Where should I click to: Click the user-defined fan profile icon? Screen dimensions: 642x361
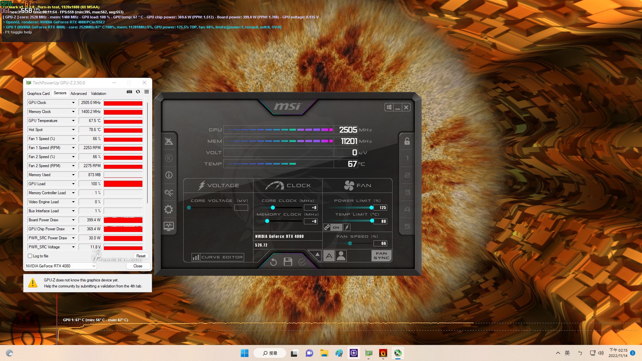pyautogui.click(x=341, y=256)
